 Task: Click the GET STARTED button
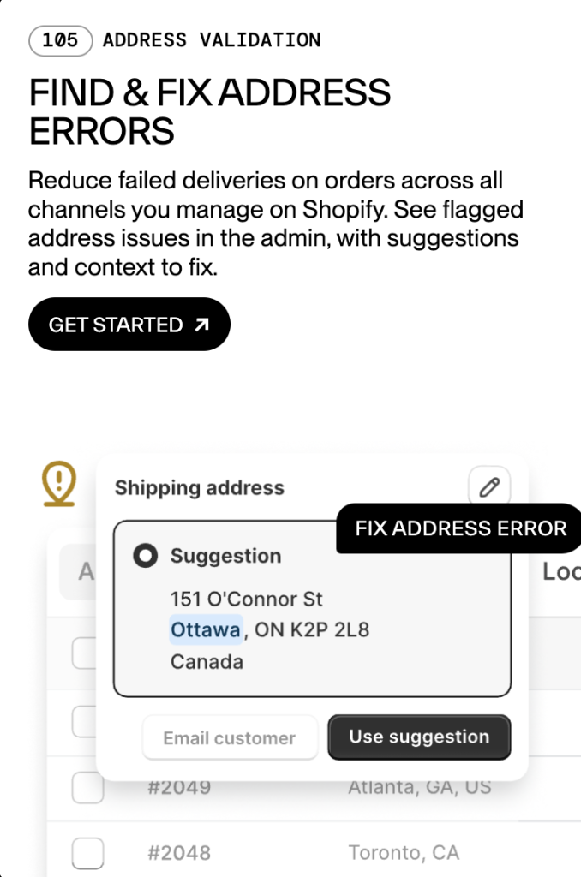129,325
